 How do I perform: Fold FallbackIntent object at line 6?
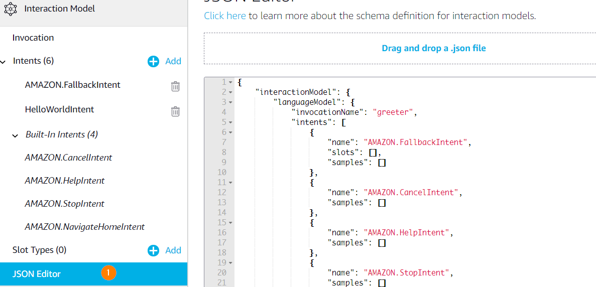(x=231, y=132)
